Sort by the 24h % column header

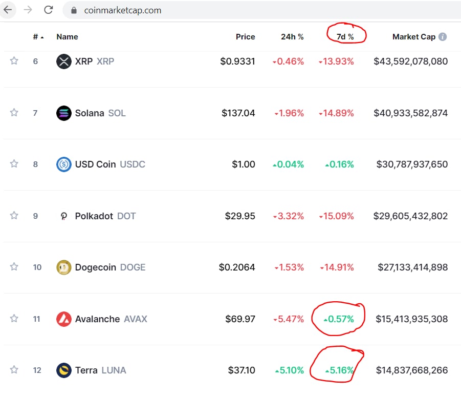click(292, 37)
